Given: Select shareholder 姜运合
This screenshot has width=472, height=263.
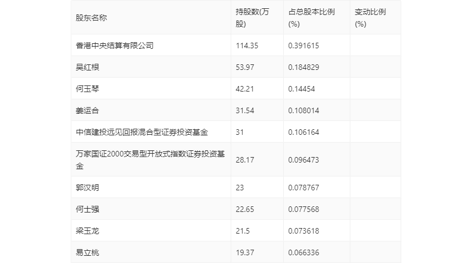Looking at the screenshot, I should point(87,110).
